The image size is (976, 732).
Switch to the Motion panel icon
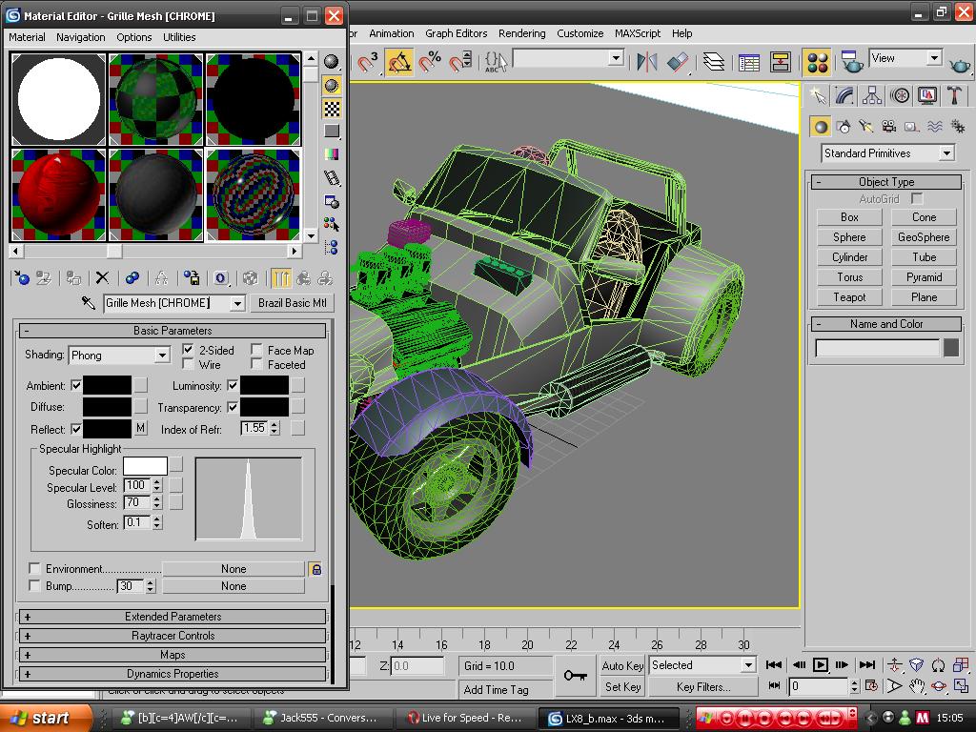coord(900,96)
